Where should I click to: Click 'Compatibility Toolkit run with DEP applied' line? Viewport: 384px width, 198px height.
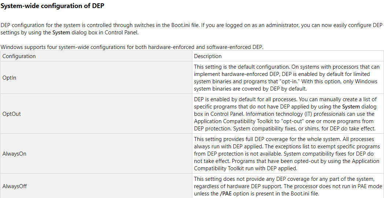pyautogui.click(x=245, y=168)
